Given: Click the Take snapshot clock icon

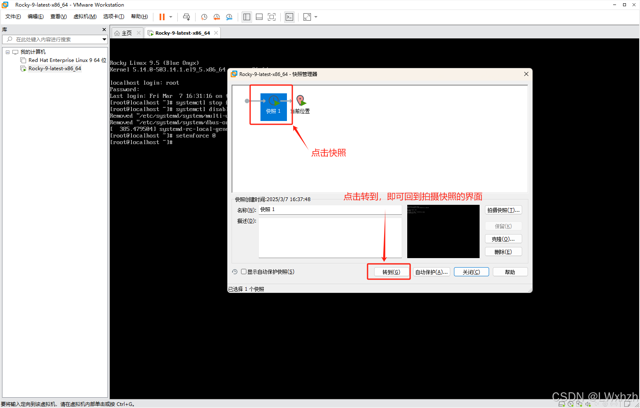Looking at the screenshot, I should (x=204, y=17).
